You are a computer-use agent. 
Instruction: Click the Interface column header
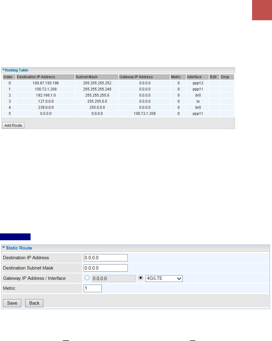tap(197, 77)
